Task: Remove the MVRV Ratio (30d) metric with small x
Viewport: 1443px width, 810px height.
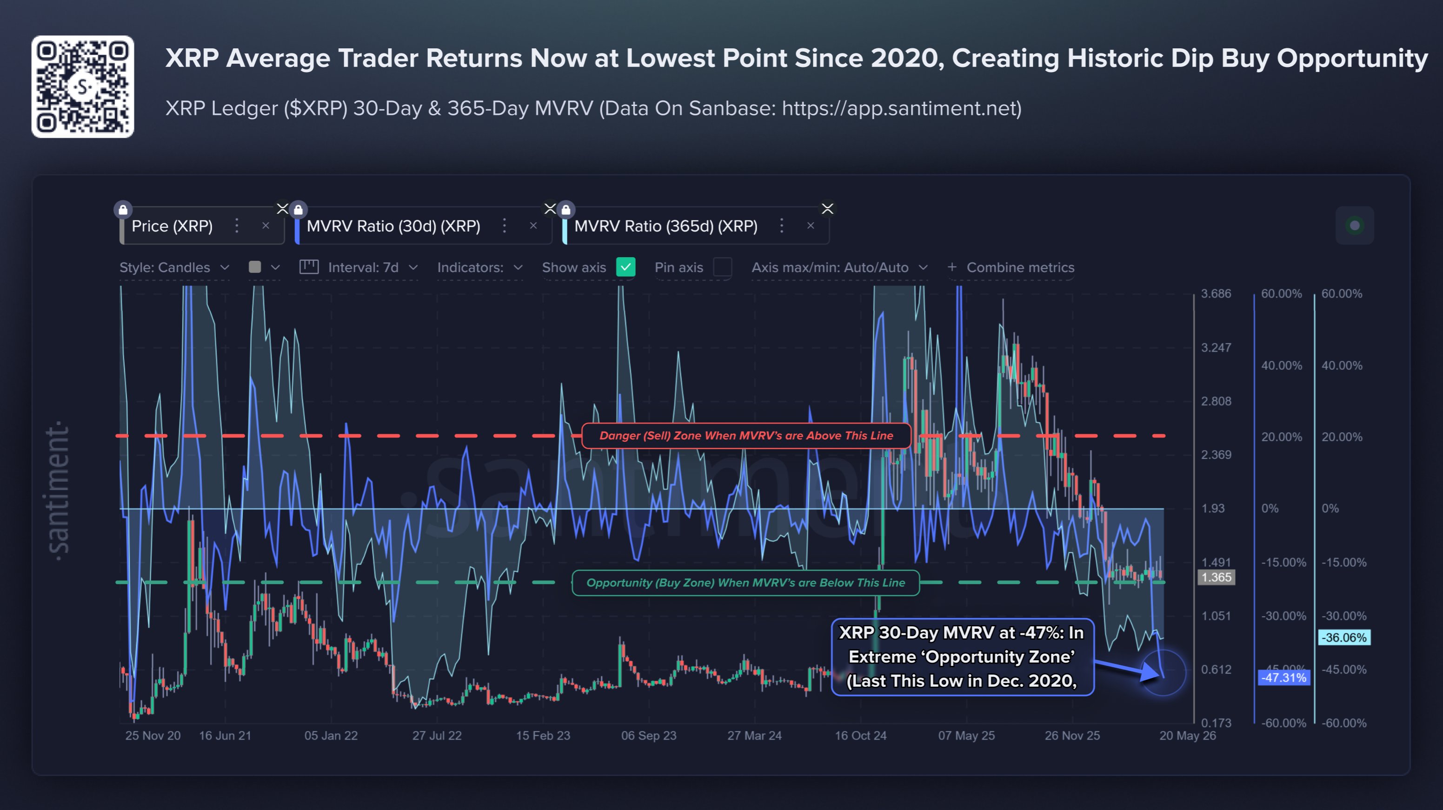Action: [533, 226]
